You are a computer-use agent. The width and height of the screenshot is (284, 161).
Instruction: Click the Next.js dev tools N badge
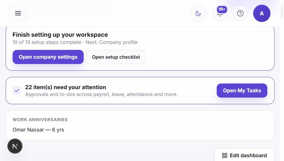point(15,146)
